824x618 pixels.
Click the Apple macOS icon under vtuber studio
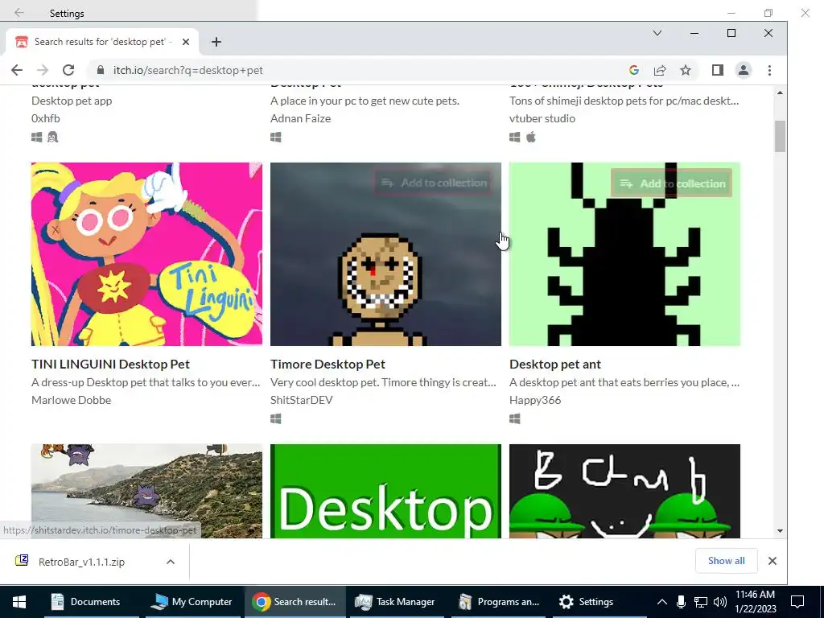(531, 137)
